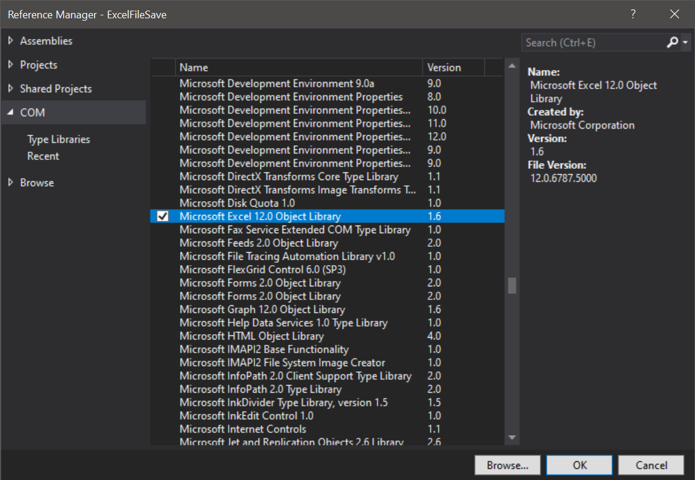Viewport: 695px width, 480px height.
Task: Select Recent under COM
Action: point(43,156)
